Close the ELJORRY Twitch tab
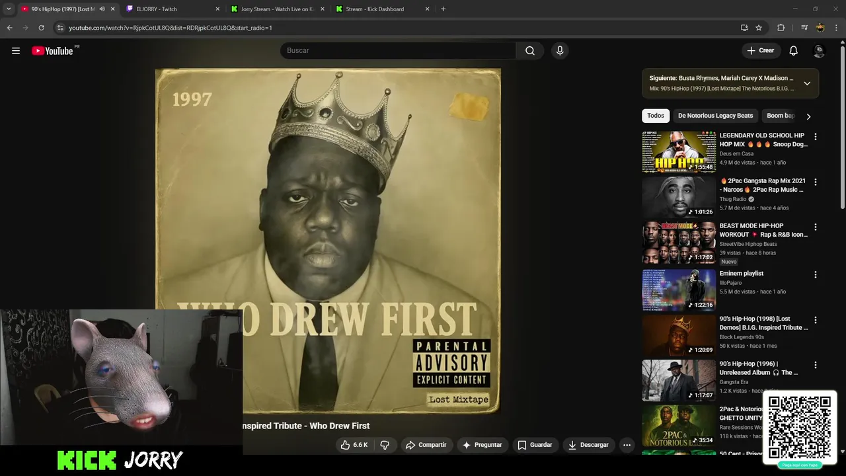This screenshot has width=846, height=476. coord(217,9)
